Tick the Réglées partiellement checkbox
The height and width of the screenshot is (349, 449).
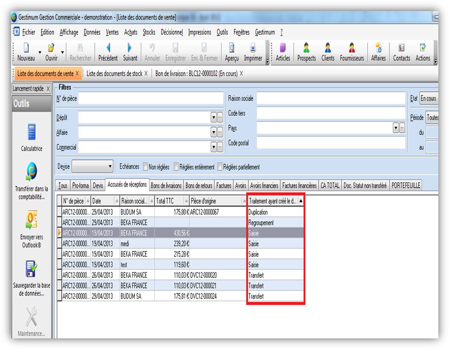point(220,167)
